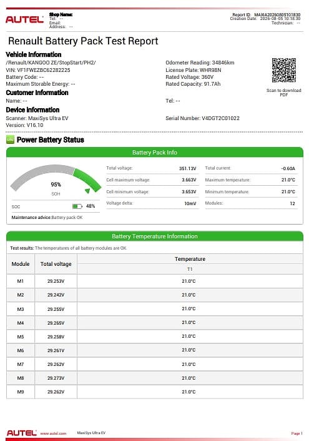Click the QR code to download PDF
309x441 pixels.
pyautogui.click(x=284, y=70)
